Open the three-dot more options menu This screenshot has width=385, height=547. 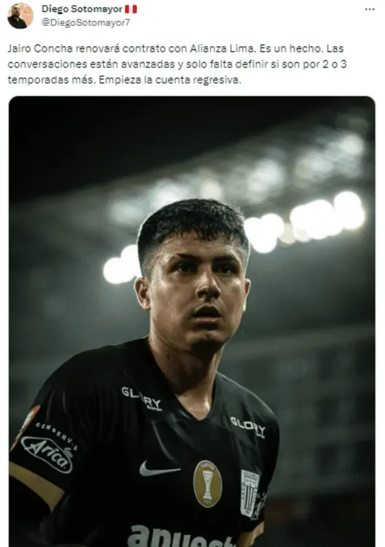tap(369, 9)
